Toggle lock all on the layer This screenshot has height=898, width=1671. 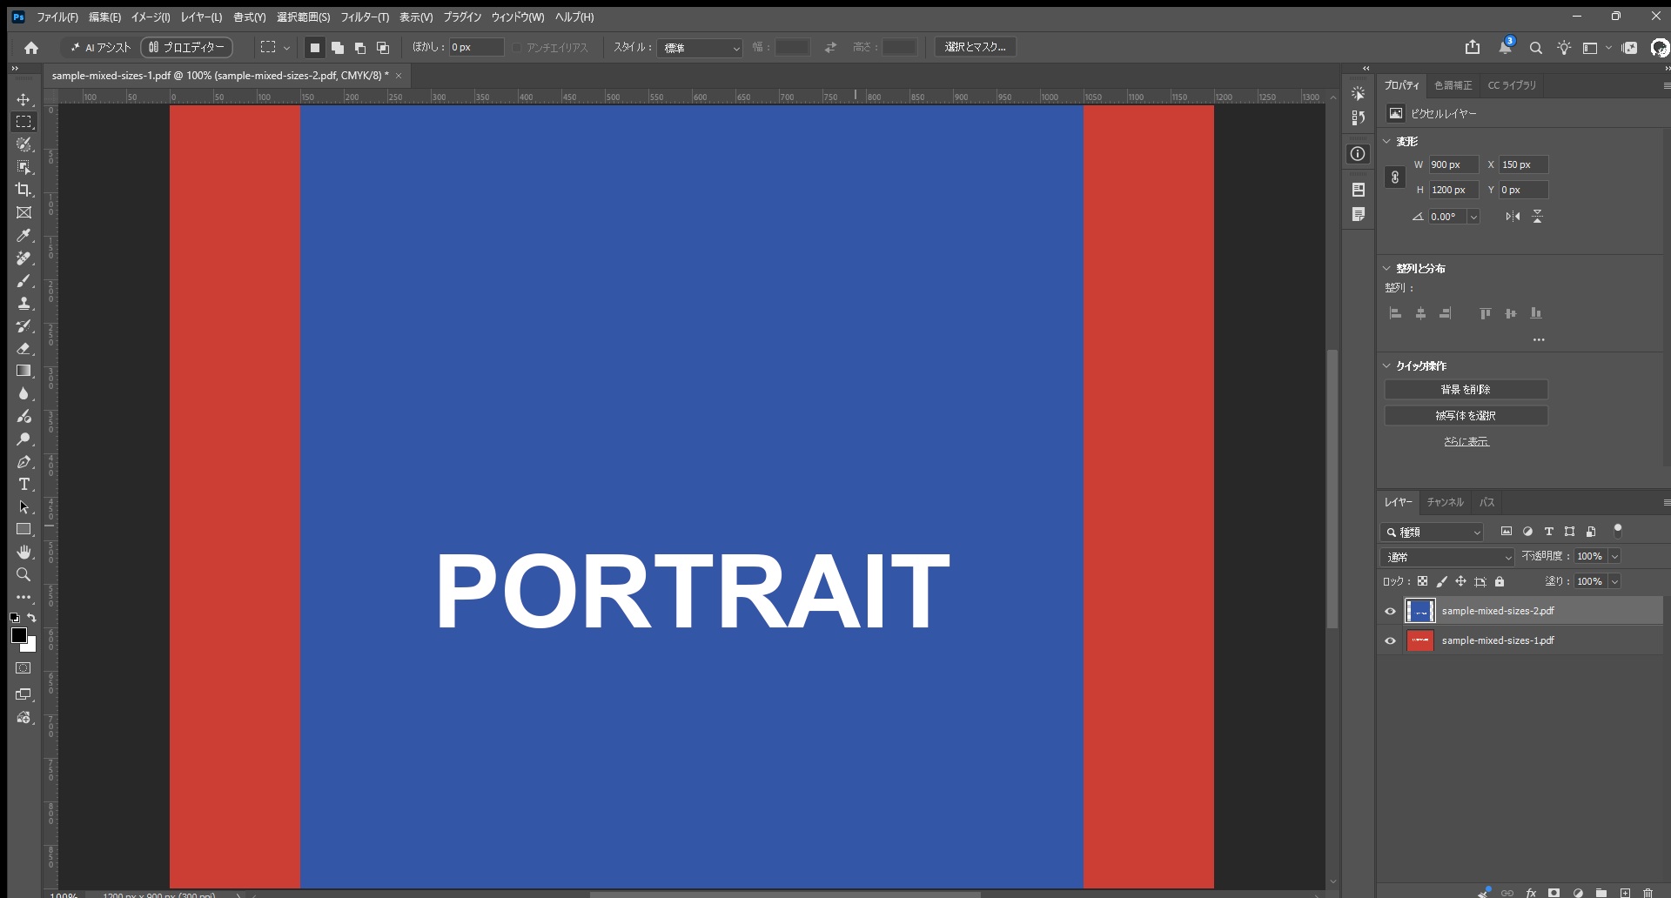click(1500, 581)
